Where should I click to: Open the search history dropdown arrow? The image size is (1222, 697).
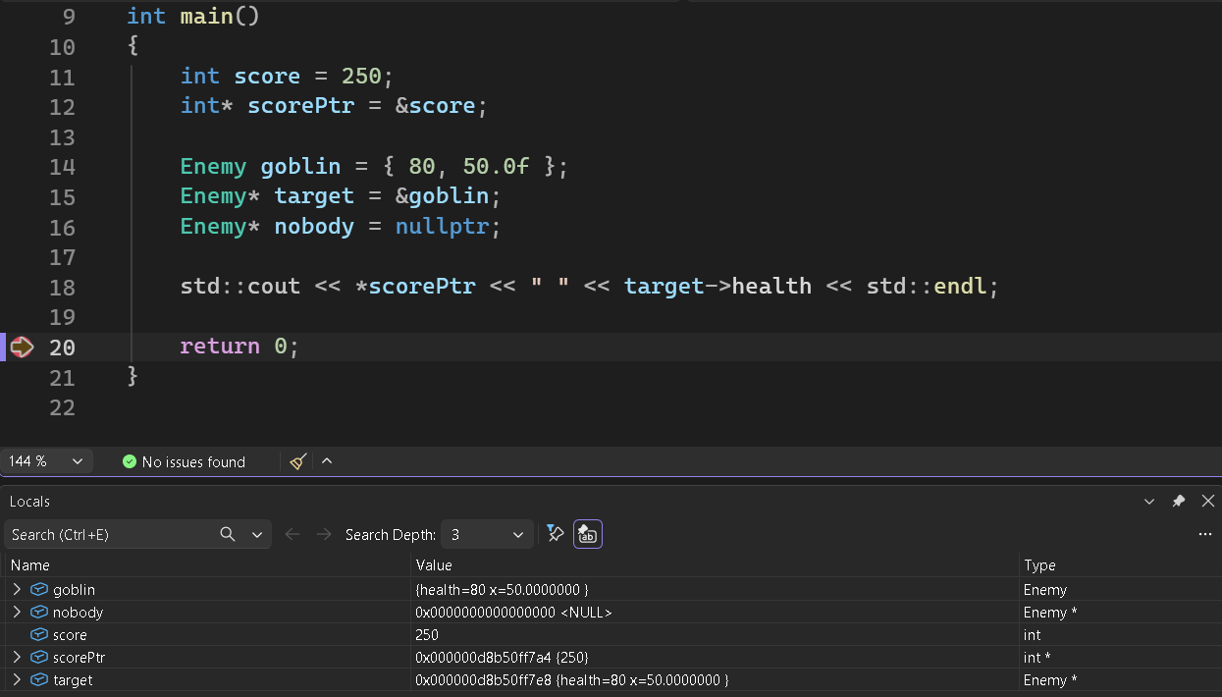tap(257, 534)
